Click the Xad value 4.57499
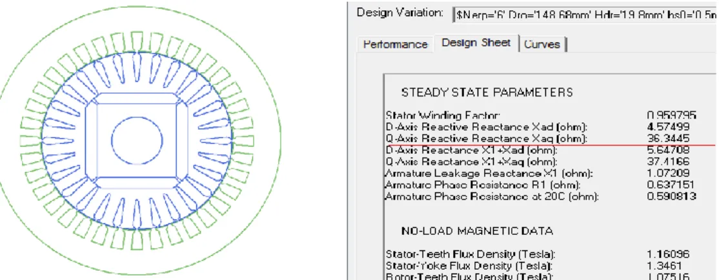Screen dimensions: 719x280 pos(669,127)
